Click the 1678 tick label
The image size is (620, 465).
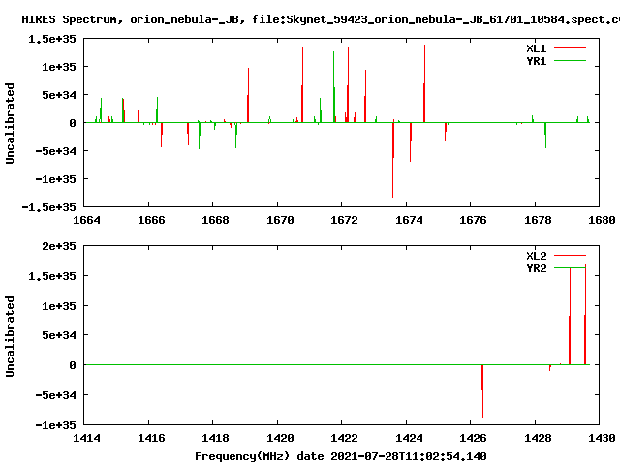(x=538, y=220)
